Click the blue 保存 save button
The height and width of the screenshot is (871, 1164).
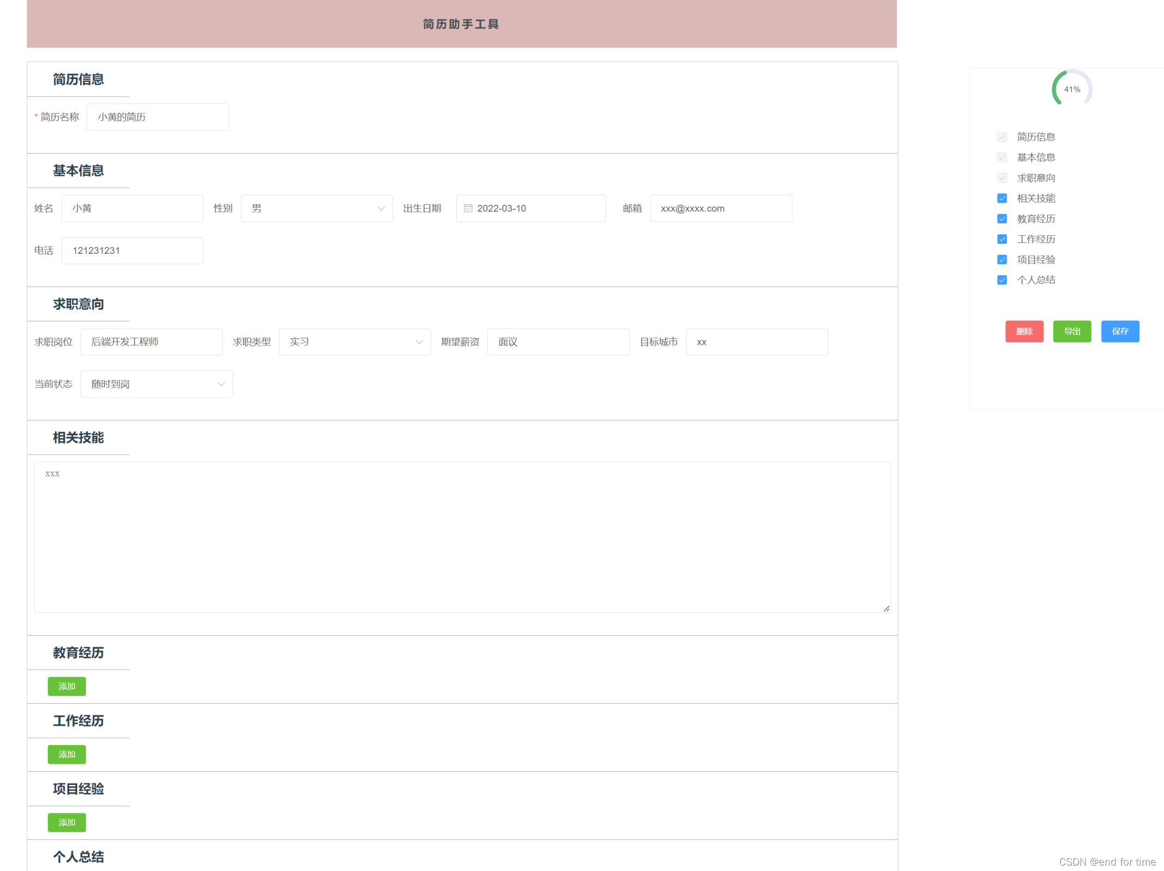pos(1119,331)
